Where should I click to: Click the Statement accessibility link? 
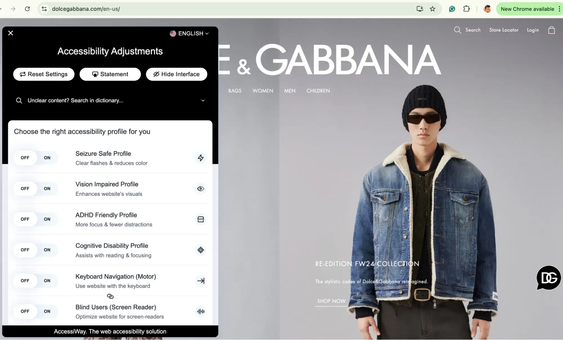pos(110,74)
